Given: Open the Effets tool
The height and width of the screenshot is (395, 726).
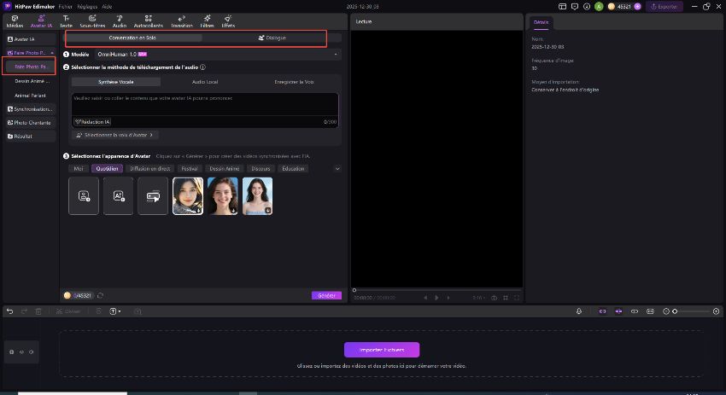Looking at the screenshot, I should (x=229, y=20).
